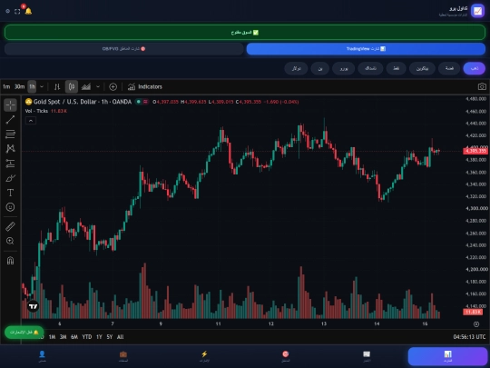Select the forecasting and measurement tool
Viewport: 490px width, 368px height.
(10, 164)
